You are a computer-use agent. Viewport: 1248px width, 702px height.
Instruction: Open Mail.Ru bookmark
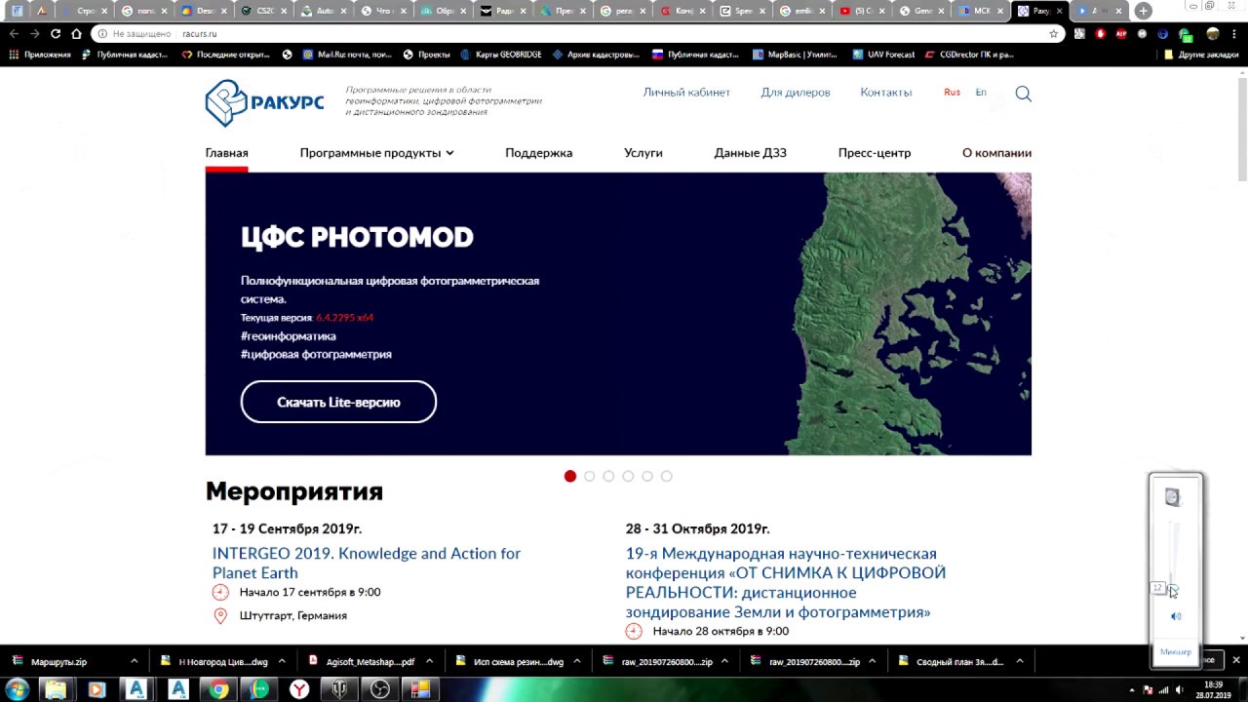tap(348, 55)
